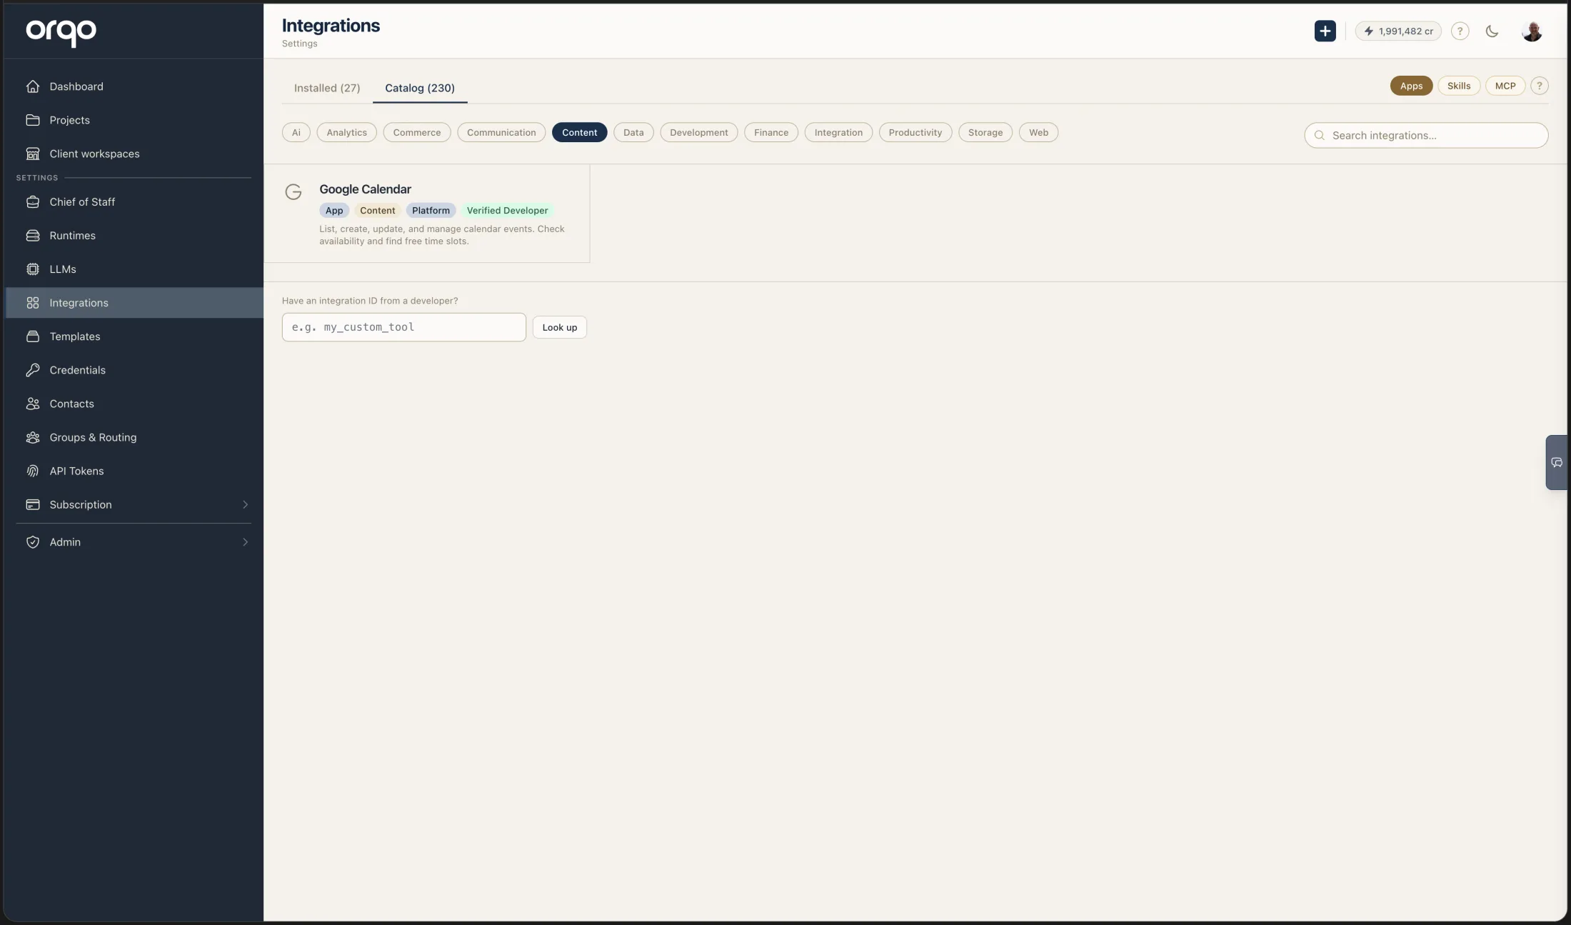This screenshot has height=925, width=1571.
Task: Expand the Subscription submenu chevron
Action: tap(245, 504)
